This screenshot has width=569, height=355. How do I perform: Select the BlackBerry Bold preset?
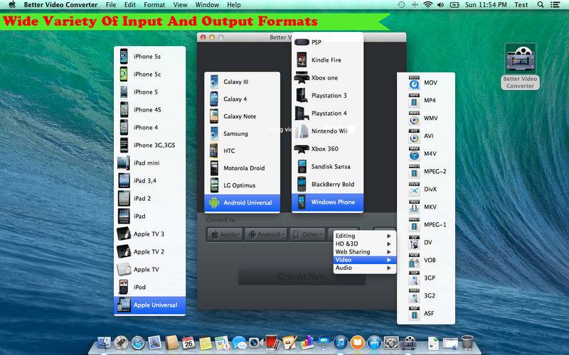point(327,184)
